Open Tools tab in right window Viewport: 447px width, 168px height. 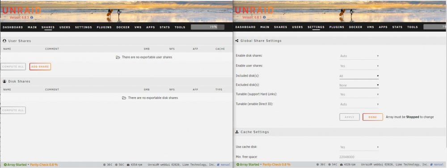pos(413,27)
